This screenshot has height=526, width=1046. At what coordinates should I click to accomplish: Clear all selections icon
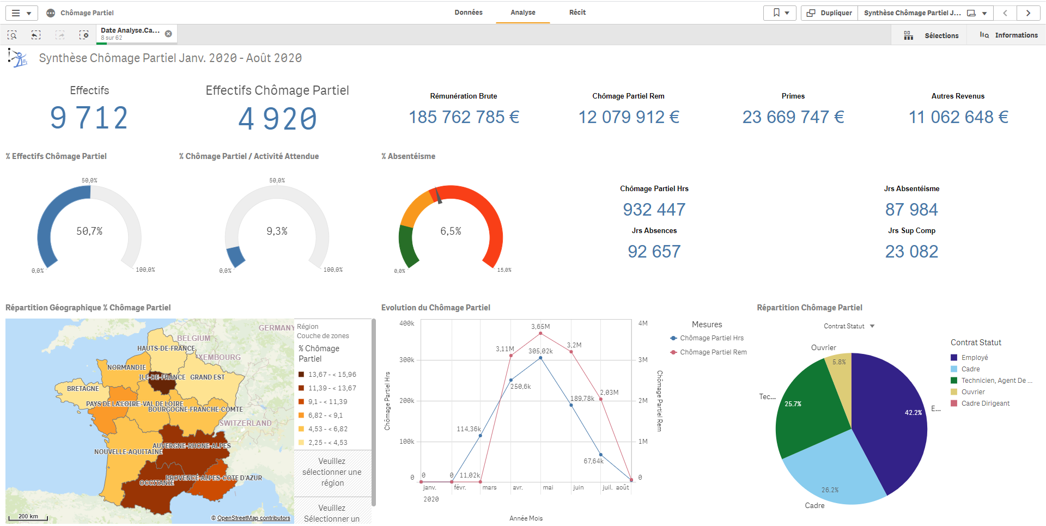(84, 35)
